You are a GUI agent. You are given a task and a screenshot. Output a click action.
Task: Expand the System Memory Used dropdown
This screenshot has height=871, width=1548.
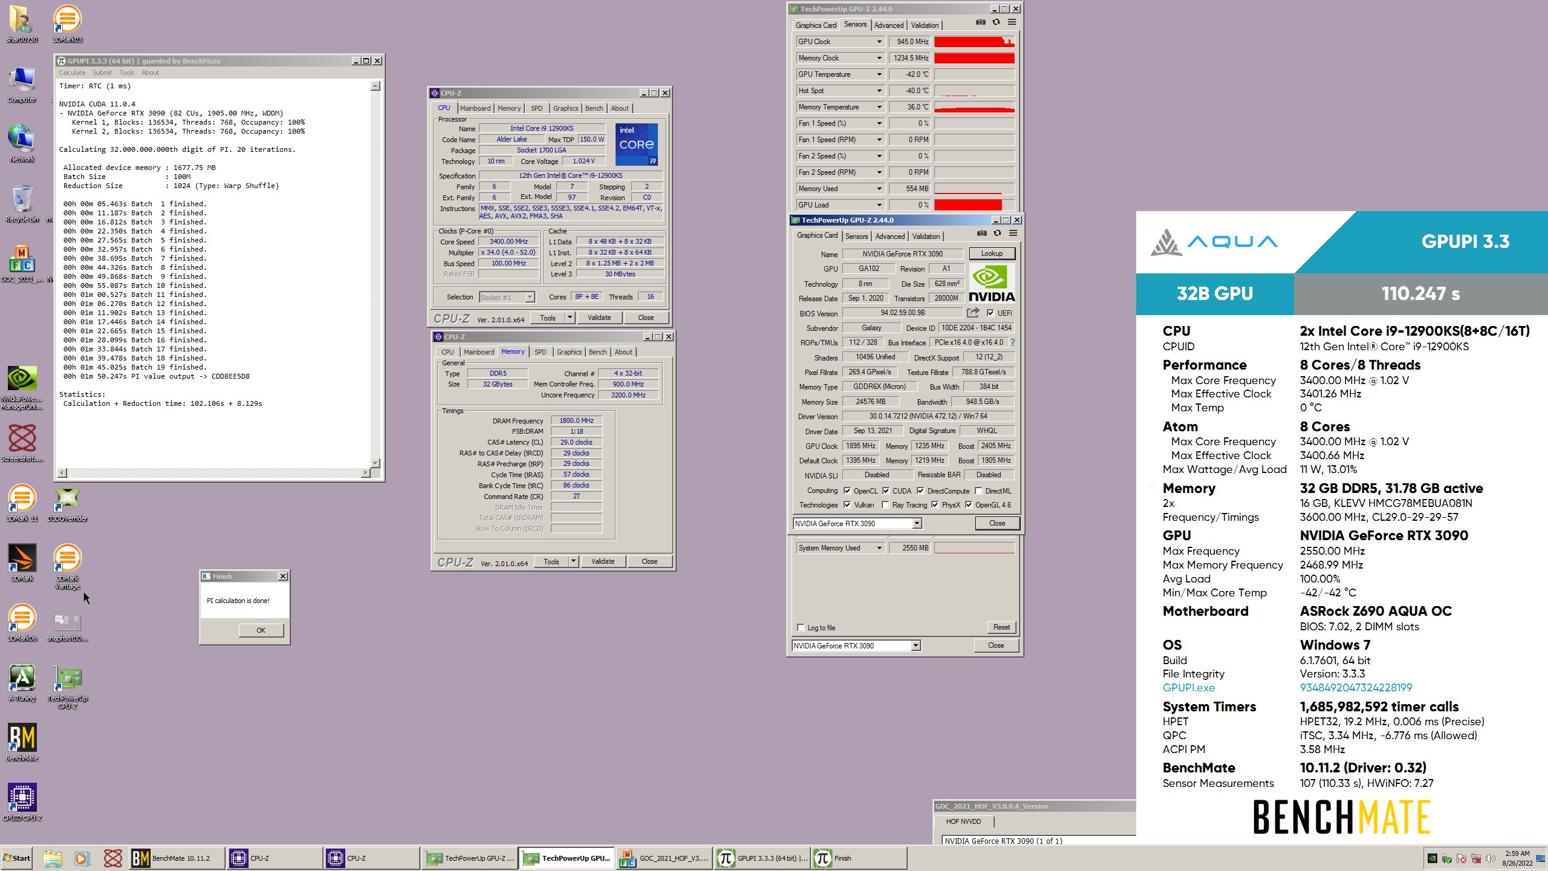click(x=879, y=548)
